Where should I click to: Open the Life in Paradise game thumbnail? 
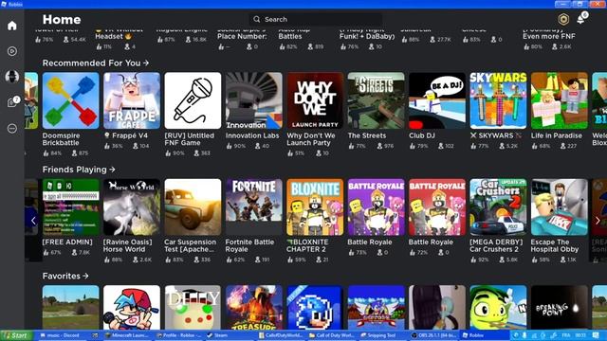(x=560, y=100)
